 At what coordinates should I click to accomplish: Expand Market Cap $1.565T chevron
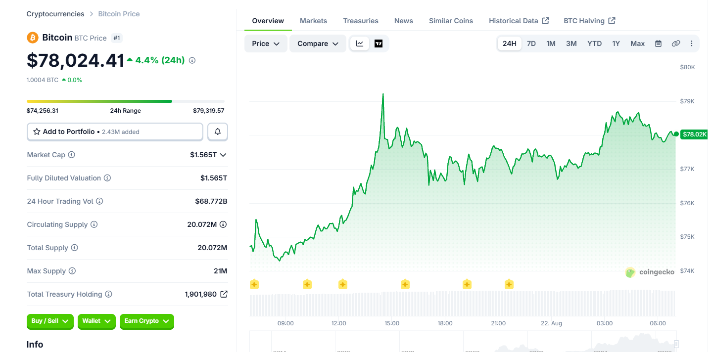pyautogui.click(x=223, y=155)
